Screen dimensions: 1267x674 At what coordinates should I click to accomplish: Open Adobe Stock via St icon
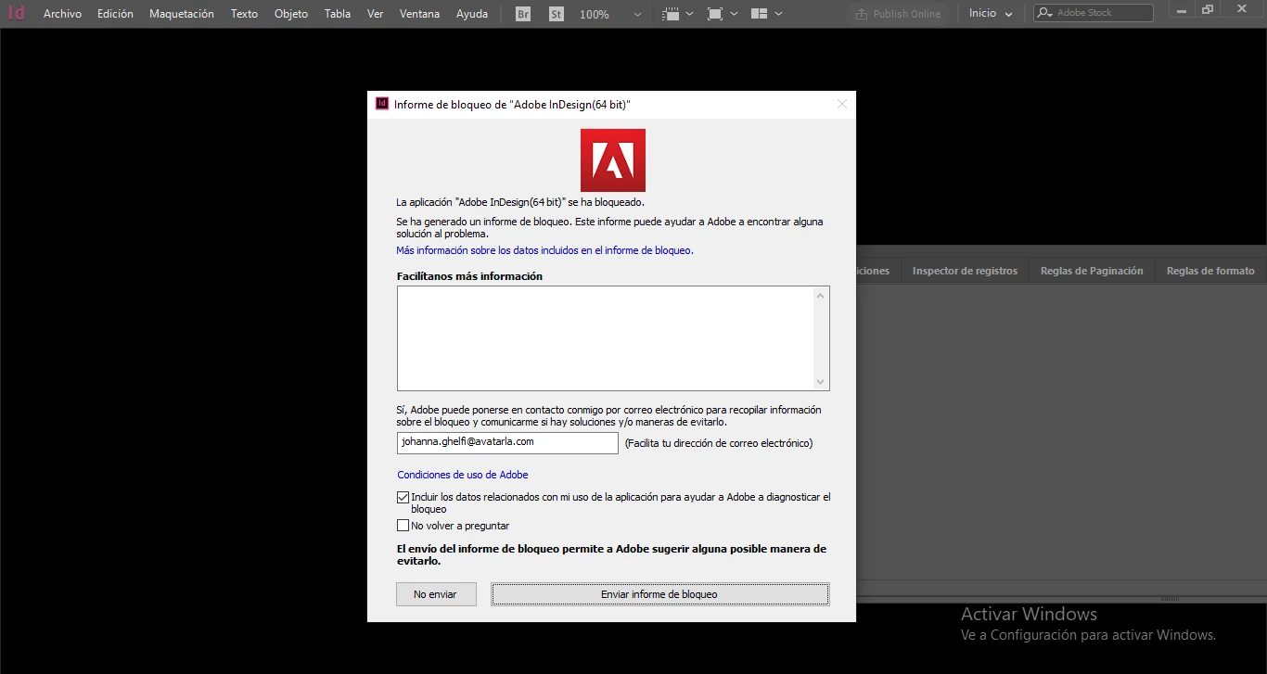coord(556,14)
